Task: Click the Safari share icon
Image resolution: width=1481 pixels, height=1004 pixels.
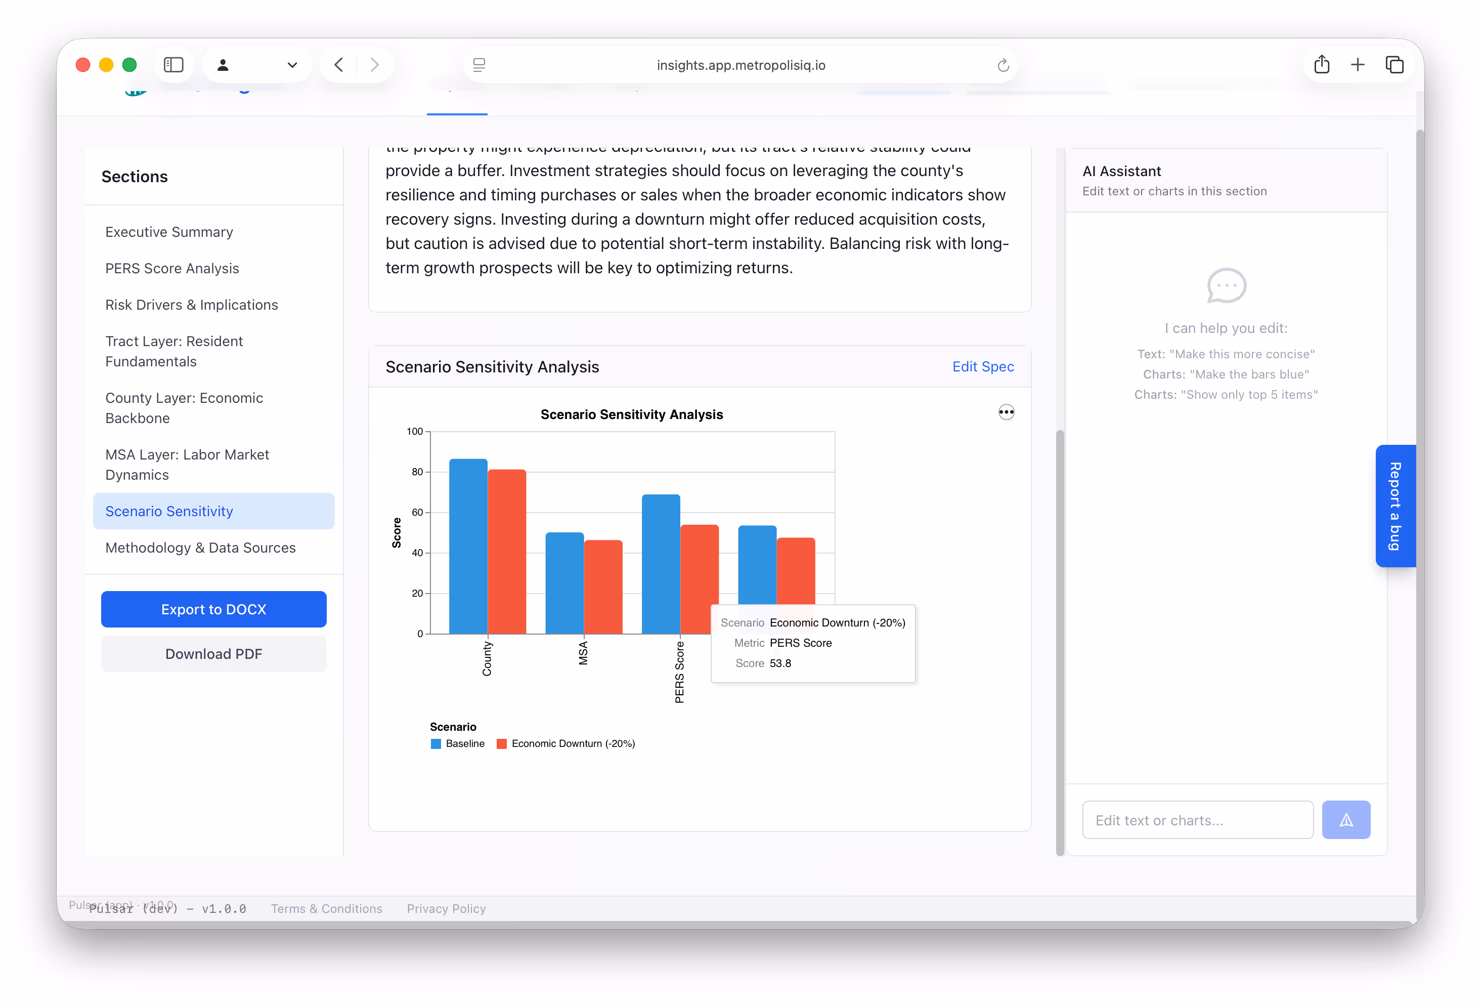Action: pos(1321,65)
